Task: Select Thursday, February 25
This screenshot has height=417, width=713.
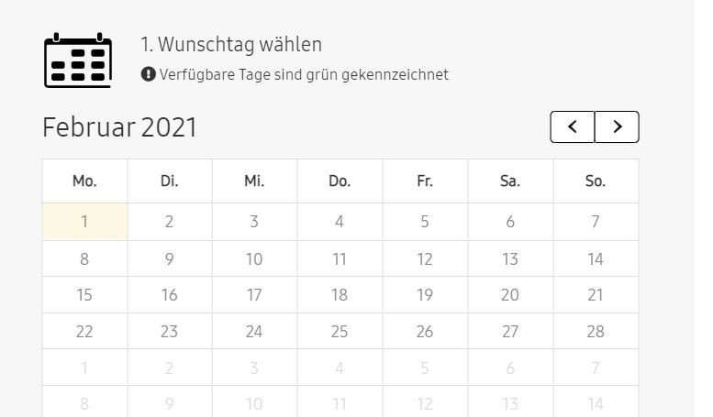Action: [340, 332]
